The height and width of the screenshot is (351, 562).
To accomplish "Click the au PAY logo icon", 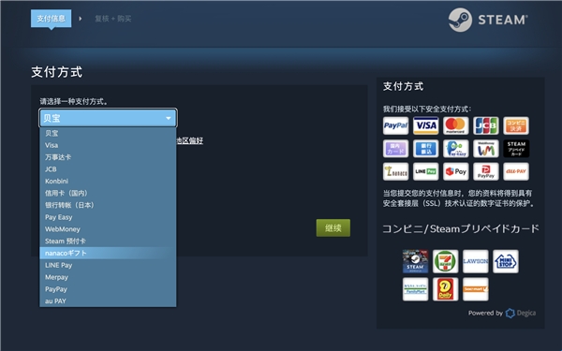I will click(516, 171).
